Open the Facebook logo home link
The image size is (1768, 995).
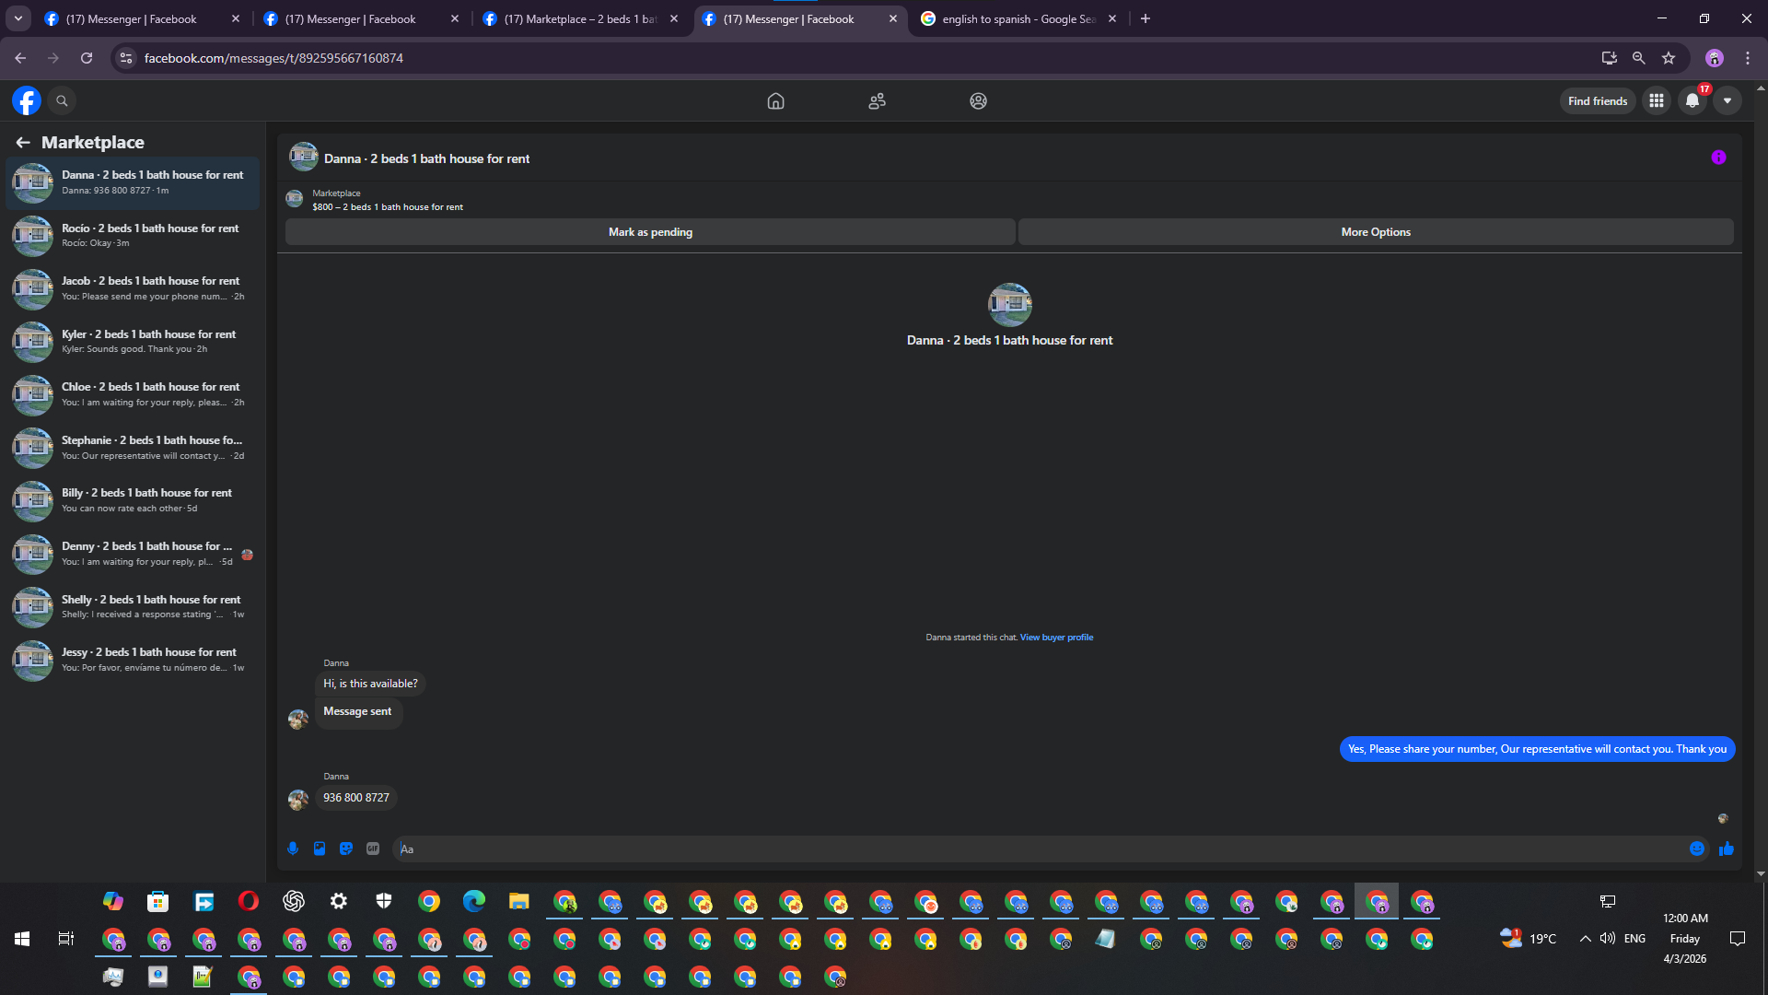(x=27, y=100)
